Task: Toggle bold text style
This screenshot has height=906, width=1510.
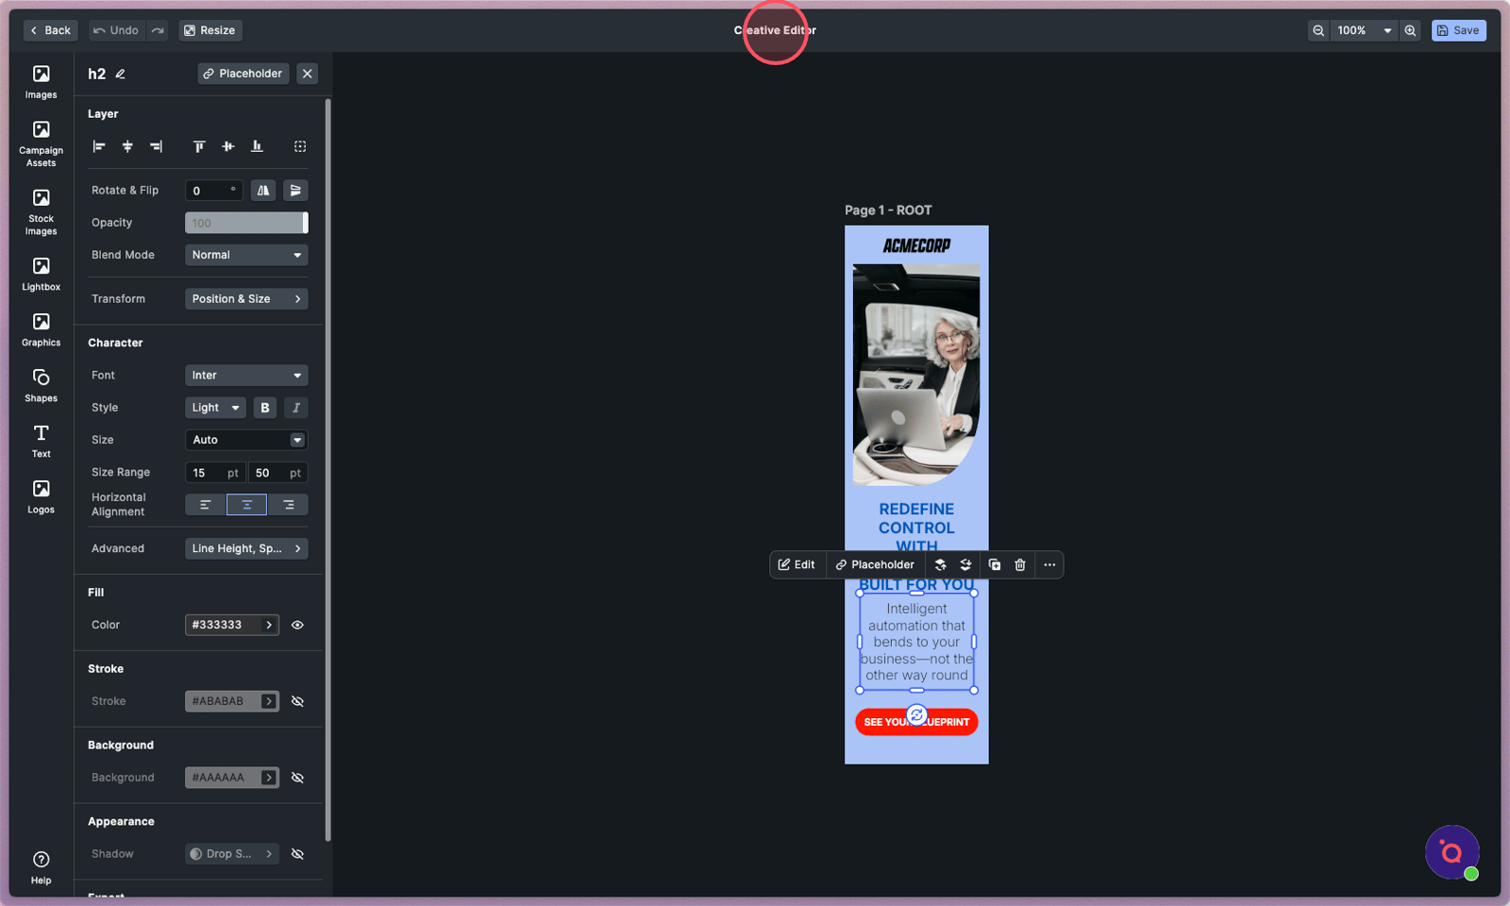Action: click(x=265, y=408)
